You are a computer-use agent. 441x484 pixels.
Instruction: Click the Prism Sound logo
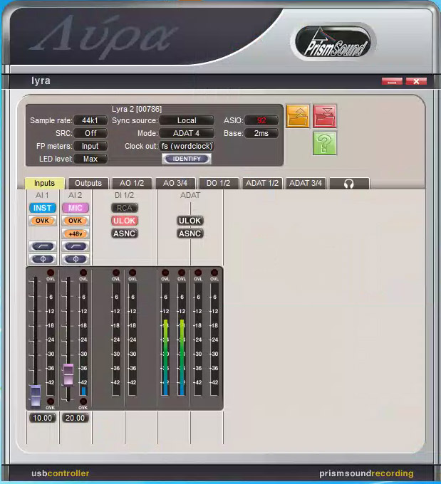(x=333, y=42)
